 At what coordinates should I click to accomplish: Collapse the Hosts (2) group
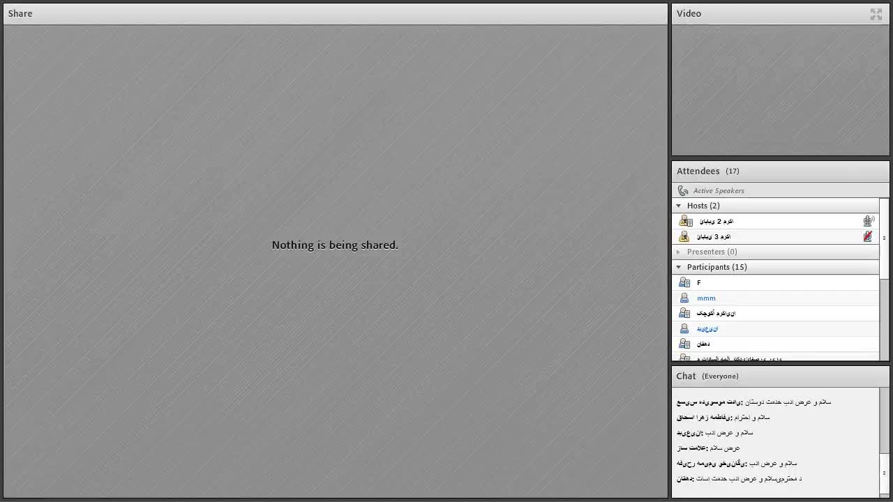pyautogui.click(x=679, y=206)
